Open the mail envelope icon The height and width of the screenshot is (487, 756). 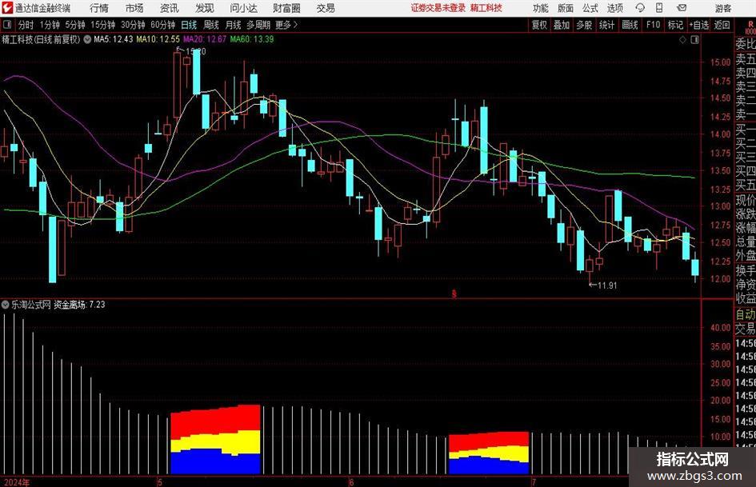click(682, 8)
